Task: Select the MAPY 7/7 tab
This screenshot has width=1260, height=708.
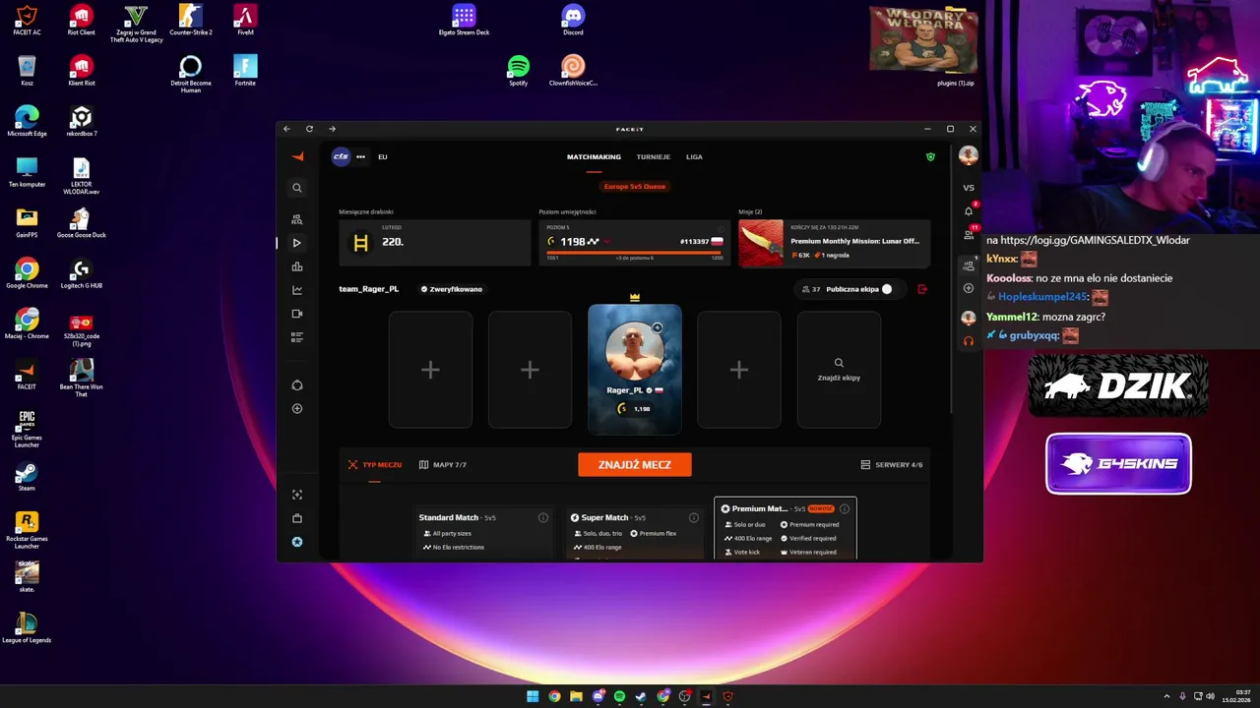Action: point(443,464)
